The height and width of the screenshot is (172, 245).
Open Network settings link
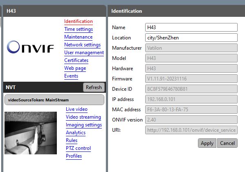click(x=82, y=45)
